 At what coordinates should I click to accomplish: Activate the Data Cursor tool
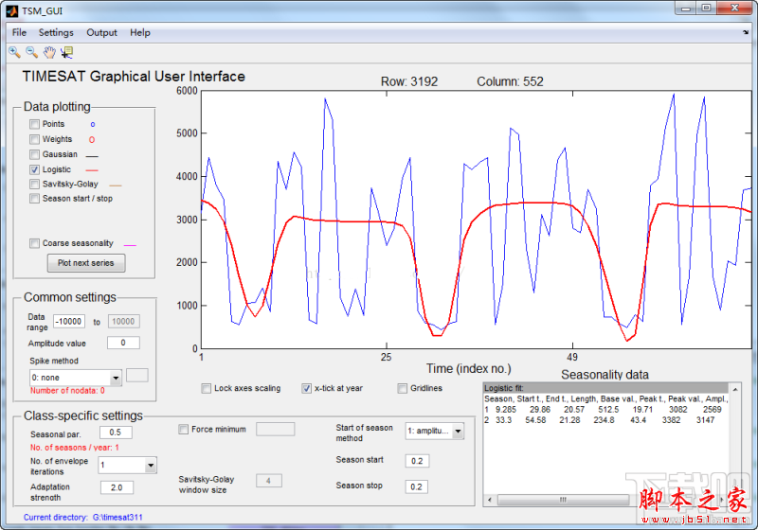click(66, 52)
